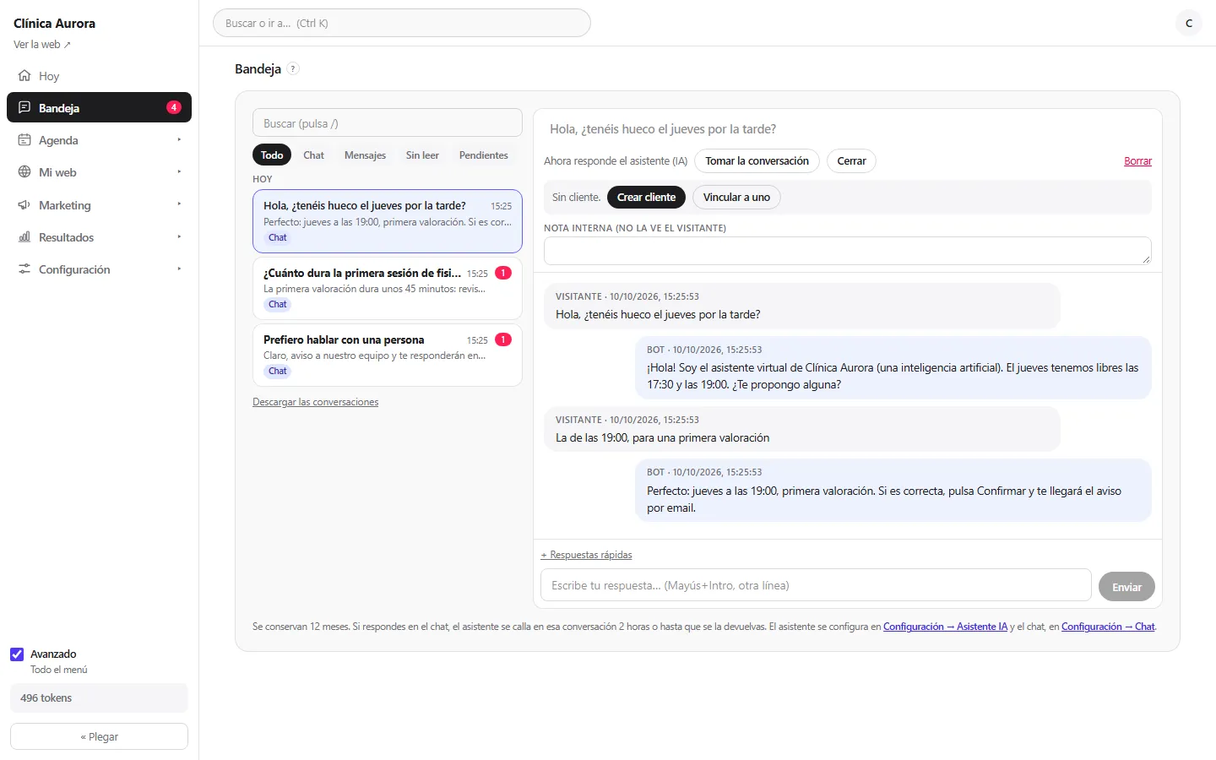Viewport: 1216px width, 760px height.
Task: Open Respuestas rápidas expander
Action: (586, 555)
